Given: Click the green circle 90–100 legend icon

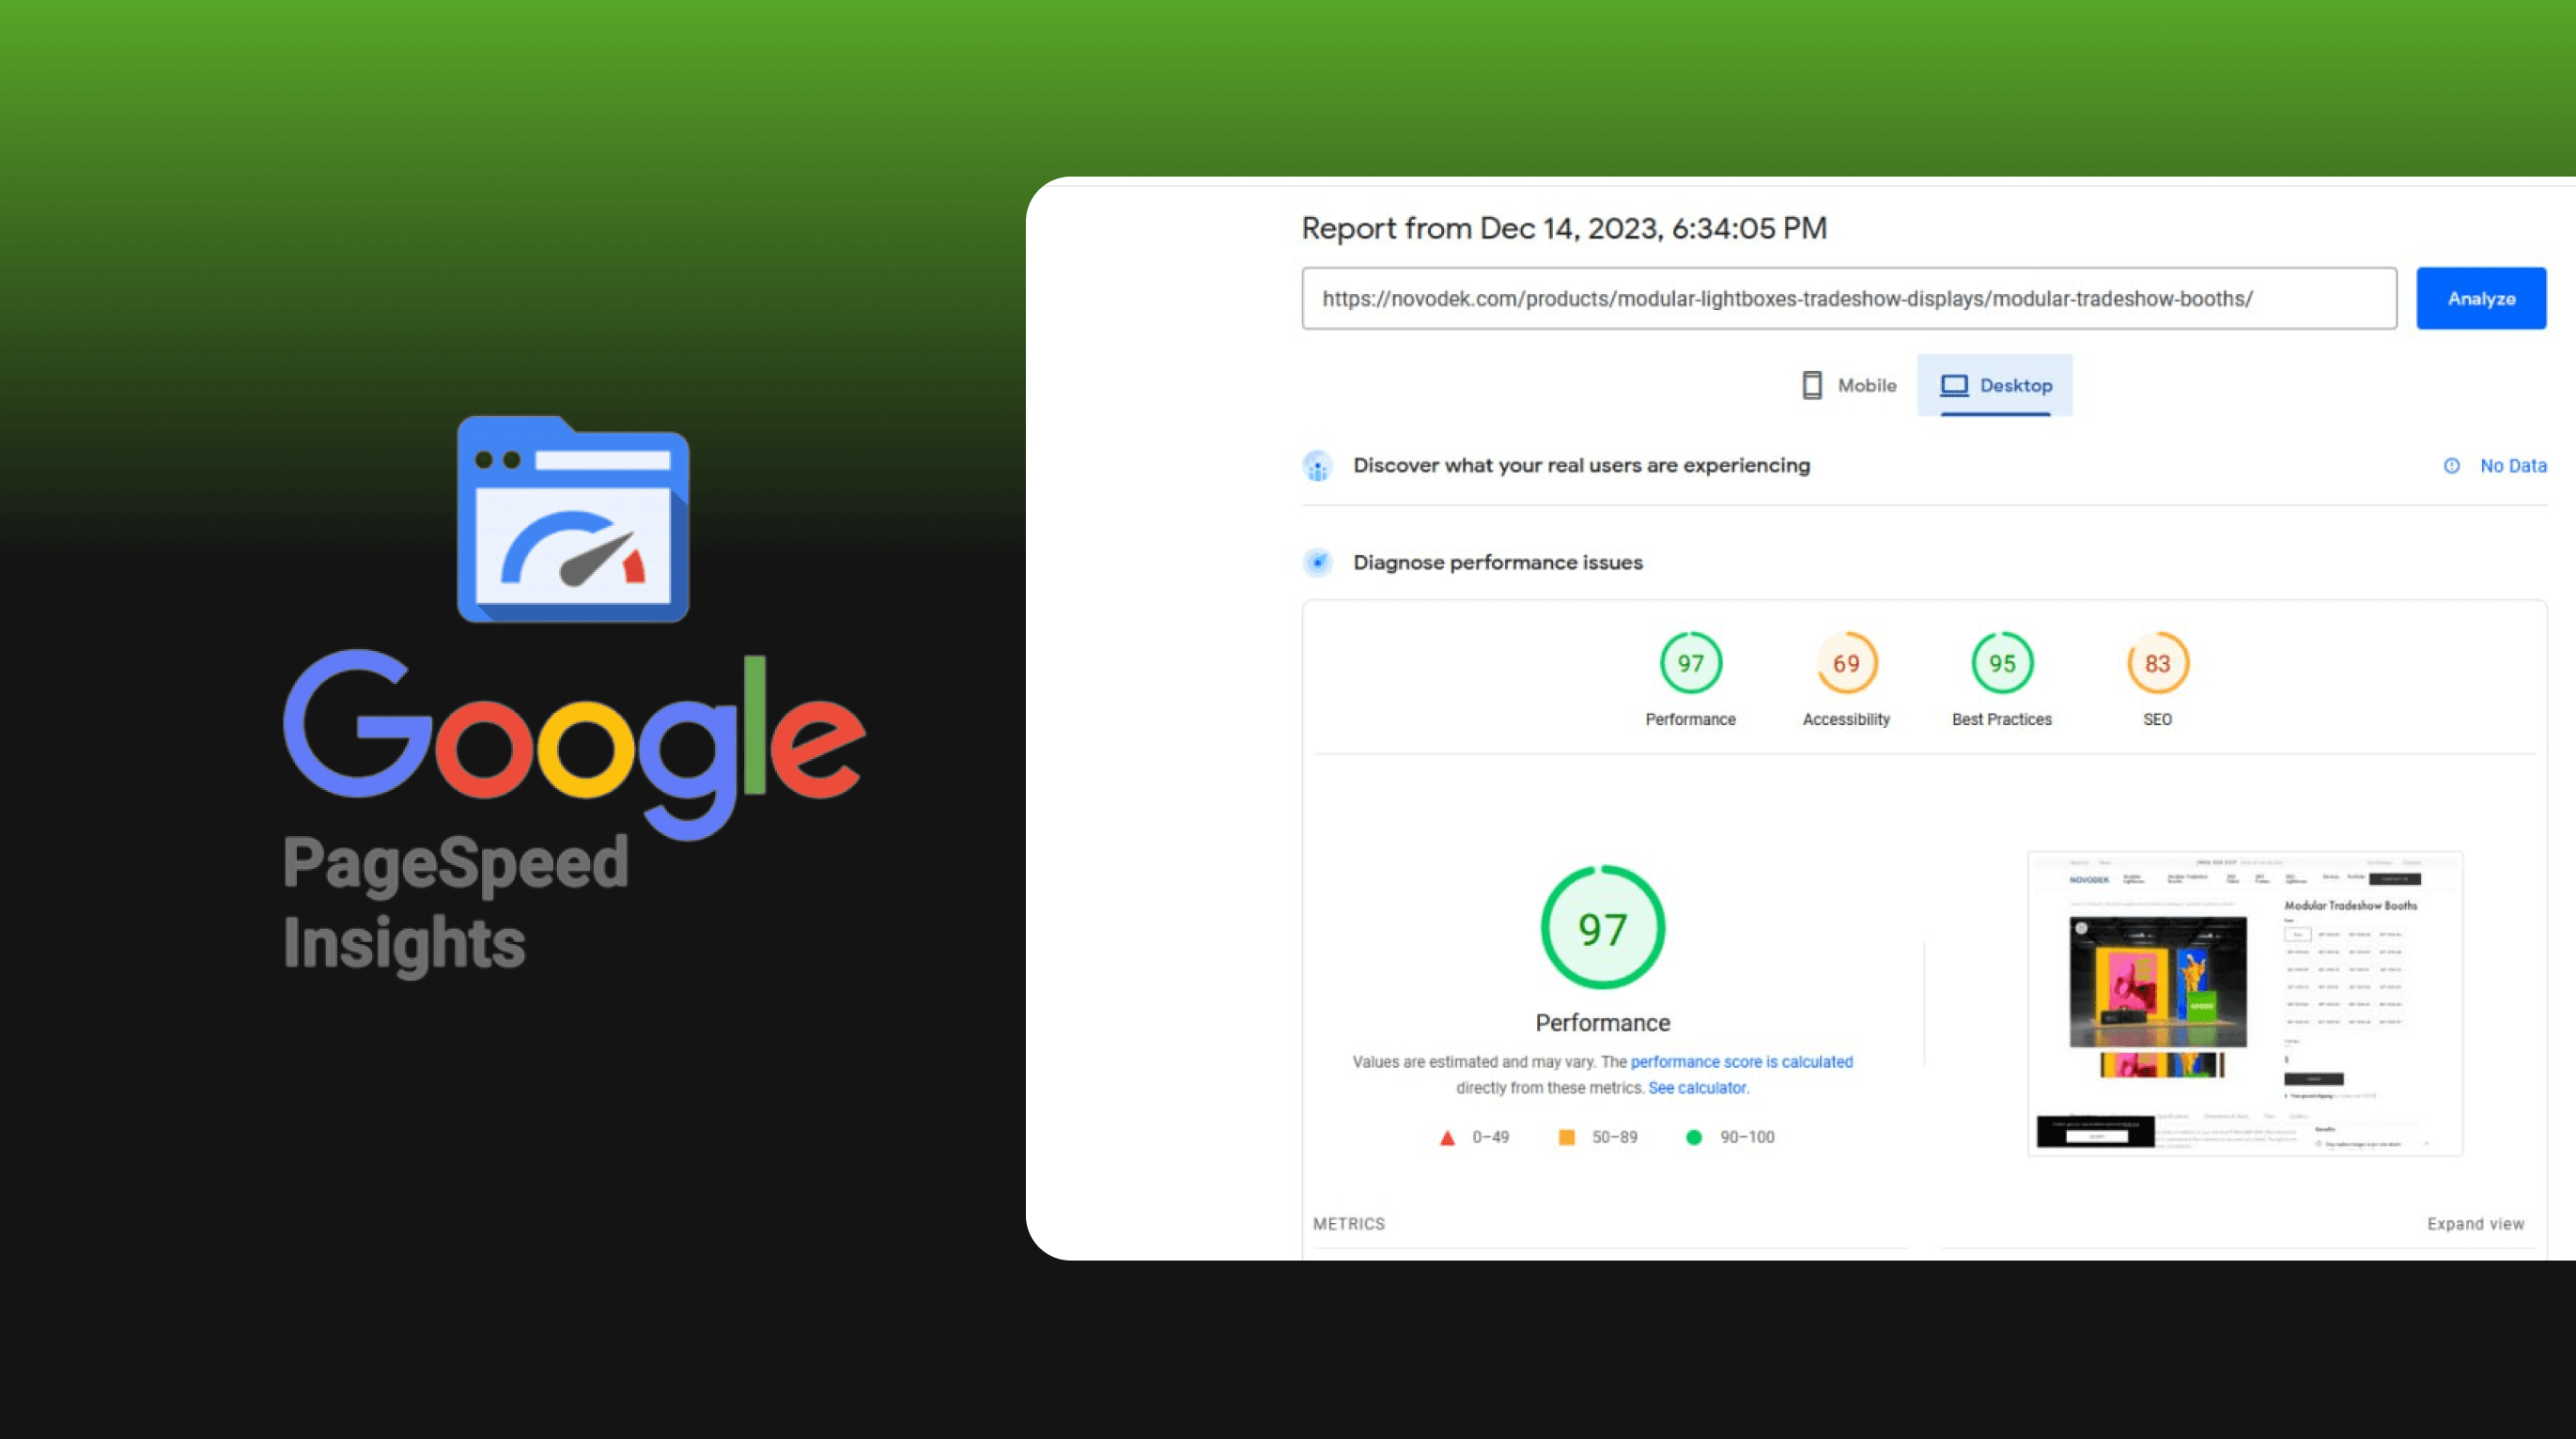Looking at the screenshot, I should [x=1693, y=1137].
